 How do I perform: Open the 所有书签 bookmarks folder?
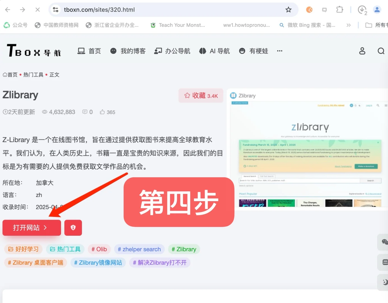[x=377, y=25]
